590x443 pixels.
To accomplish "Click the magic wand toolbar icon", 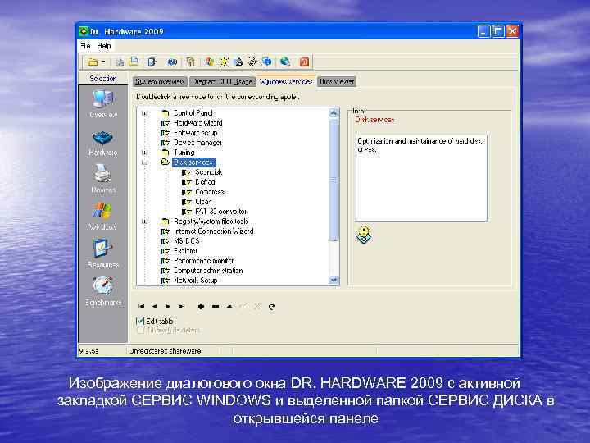I will coord(252,62).
